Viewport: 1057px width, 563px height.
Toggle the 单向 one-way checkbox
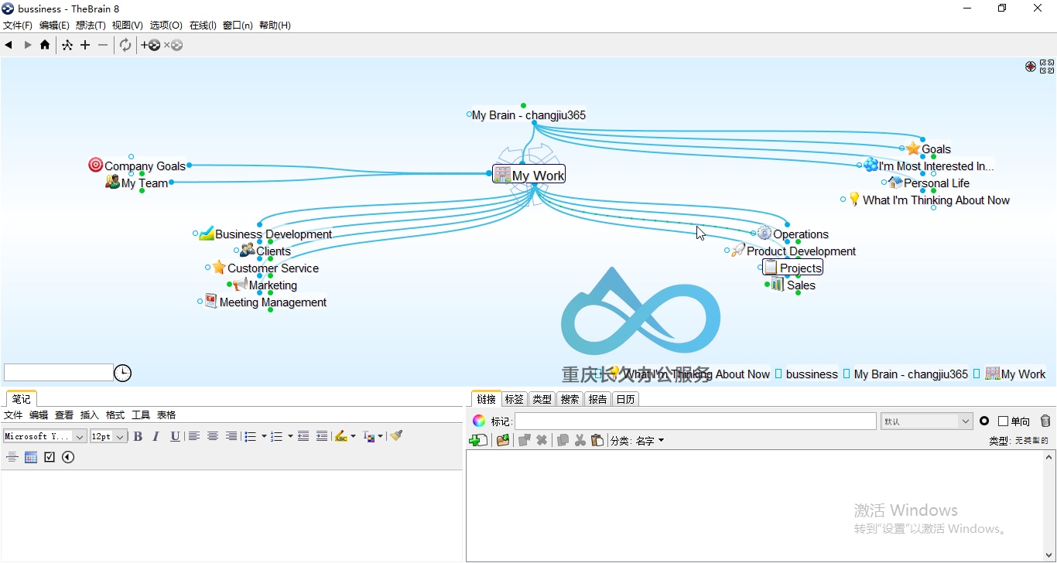point(1003,421)
